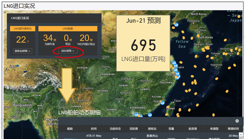Select the LNG国内接收站 header tab
245x139 pixels.
(x=23, y=29)
